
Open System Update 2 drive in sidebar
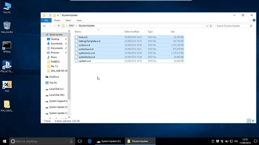click(x=56, y=113)
